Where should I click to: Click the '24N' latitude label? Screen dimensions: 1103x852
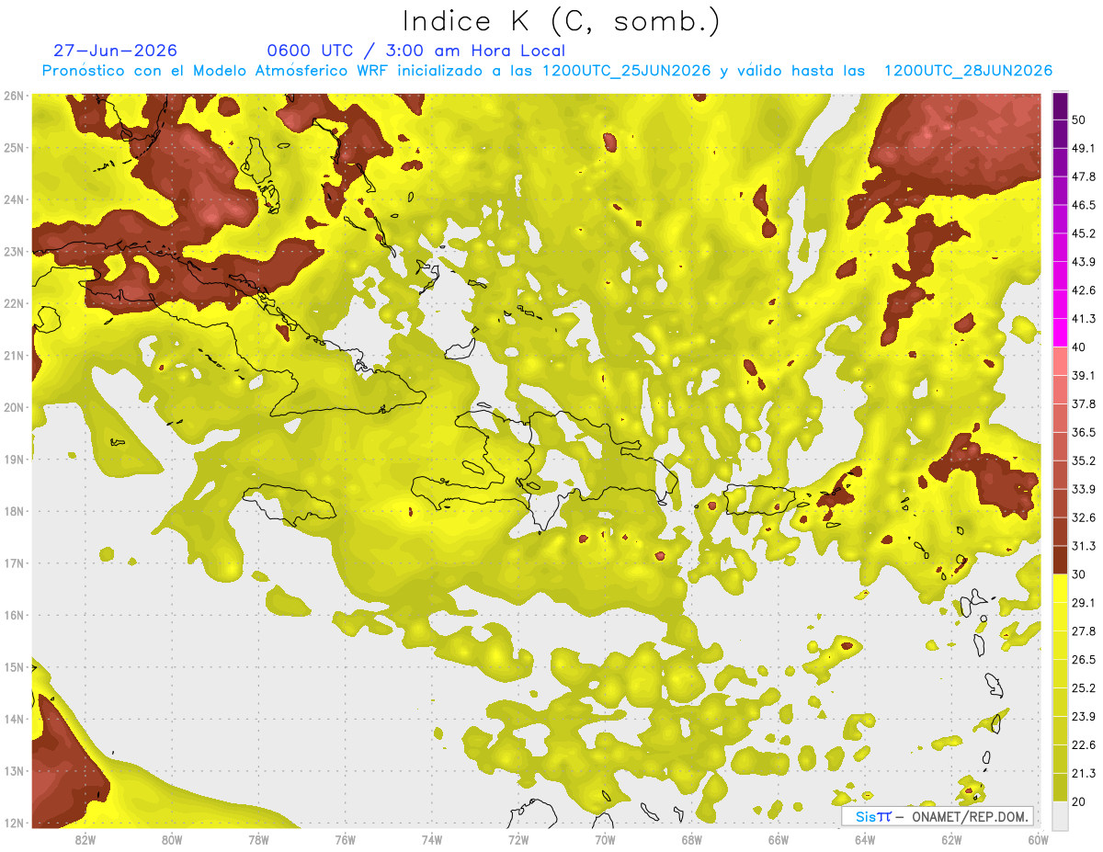coord(14,199)
